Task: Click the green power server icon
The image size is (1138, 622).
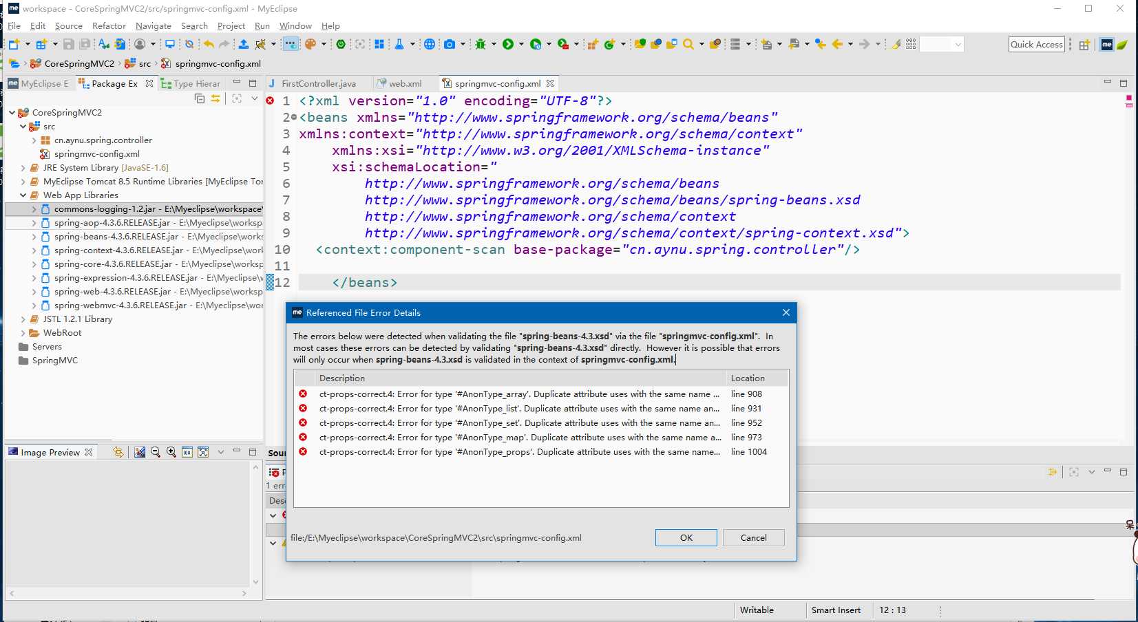Action: click(x=341, y=44)
